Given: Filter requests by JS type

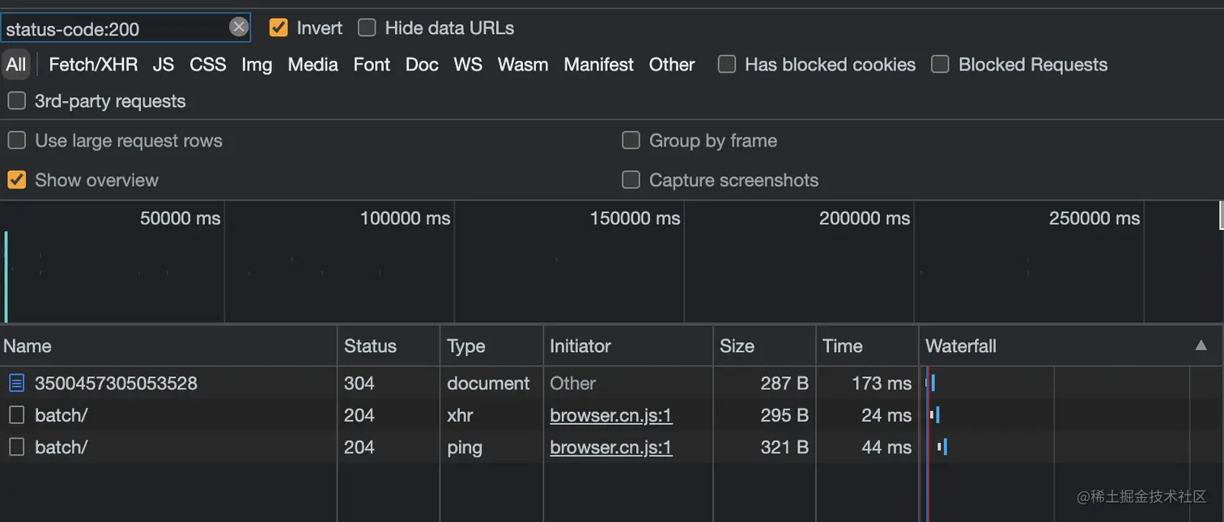Looking at the screenshot, I should pos(164,65).
